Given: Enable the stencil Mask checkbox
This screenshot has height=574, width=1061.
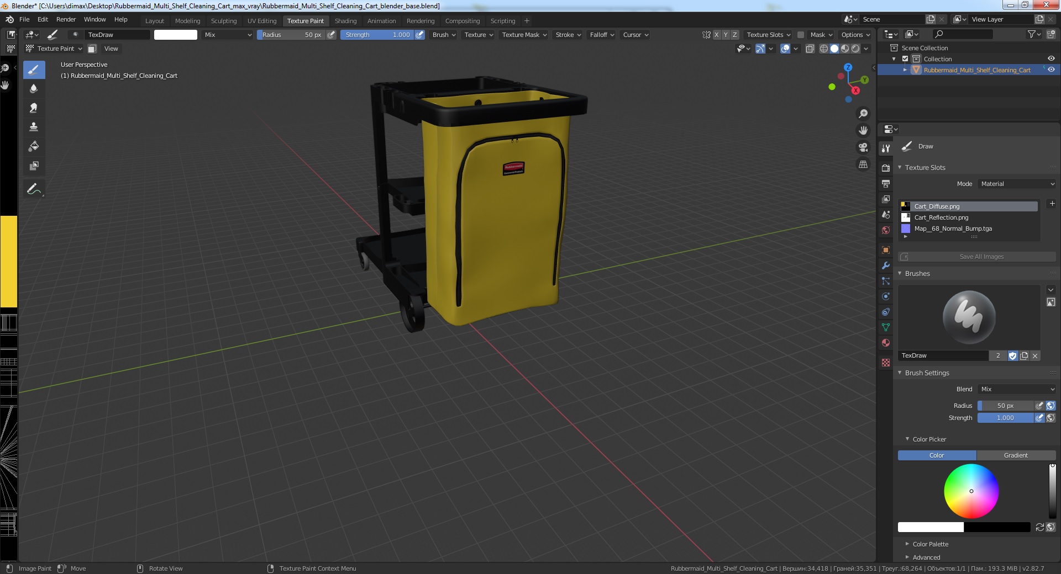Looking at the screenshot, I should pyautogui.click(x=800, y=35).
